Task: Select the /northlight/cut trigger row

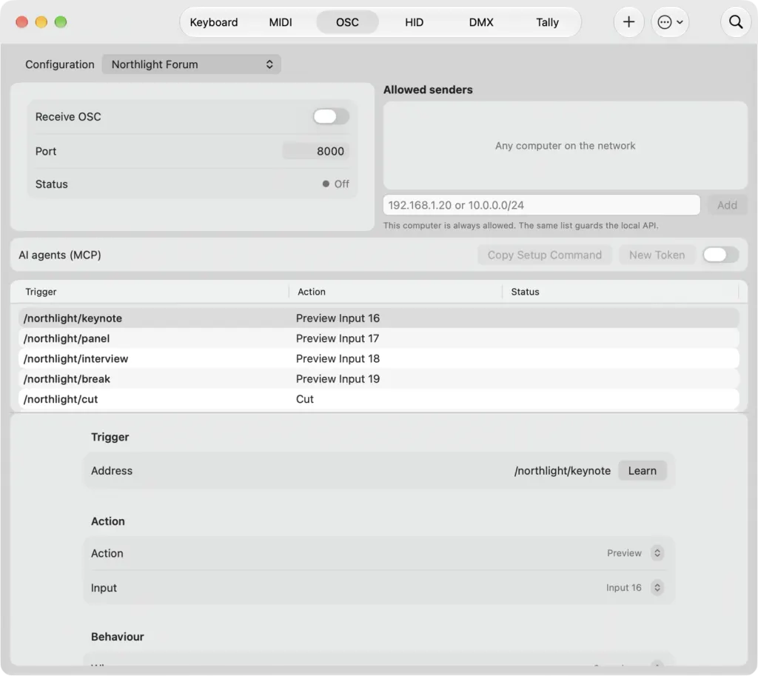Action: (379, 399)
